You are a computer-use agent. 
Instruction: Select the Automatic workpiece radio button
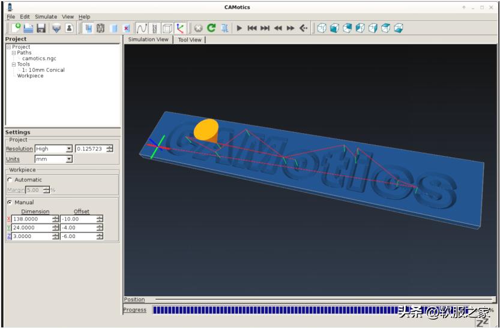pyautogui.click(x=10, y=180)
